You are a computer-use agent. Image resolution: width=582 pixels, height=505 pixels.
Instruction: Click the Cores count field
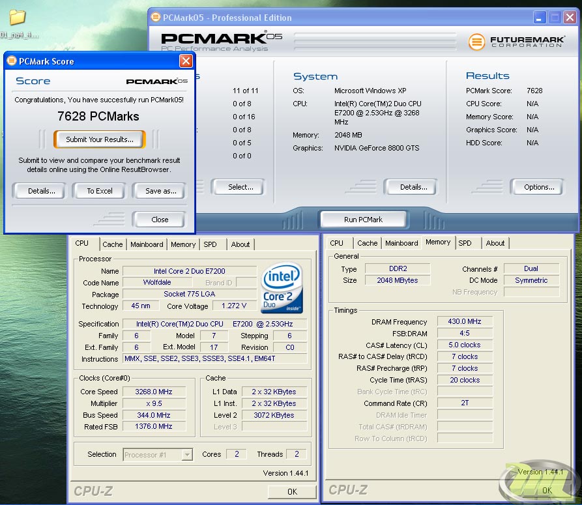pyautogui.click(x=237, y=454)
